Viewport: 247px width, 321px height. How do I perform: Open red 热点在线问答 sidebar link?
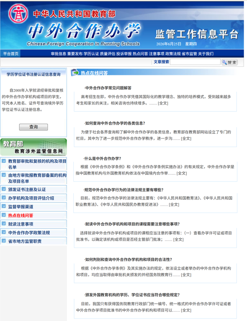(21, 215)
